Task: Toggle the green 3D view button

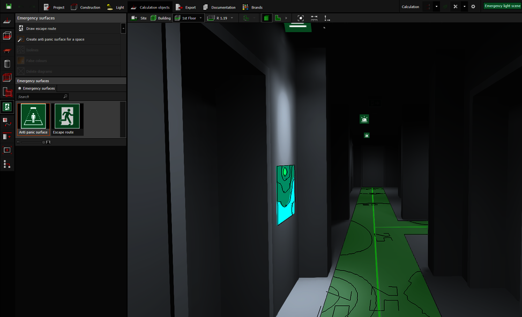Action: point(266,18)
